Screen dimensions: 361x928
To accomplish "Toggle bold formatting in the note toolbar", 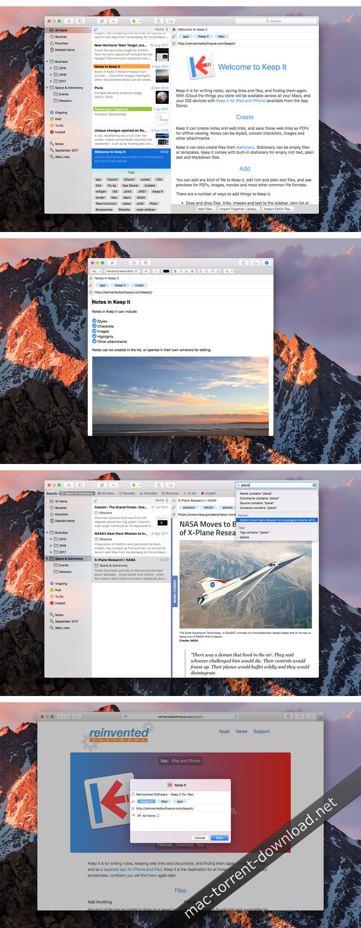I will pos(175,271).
